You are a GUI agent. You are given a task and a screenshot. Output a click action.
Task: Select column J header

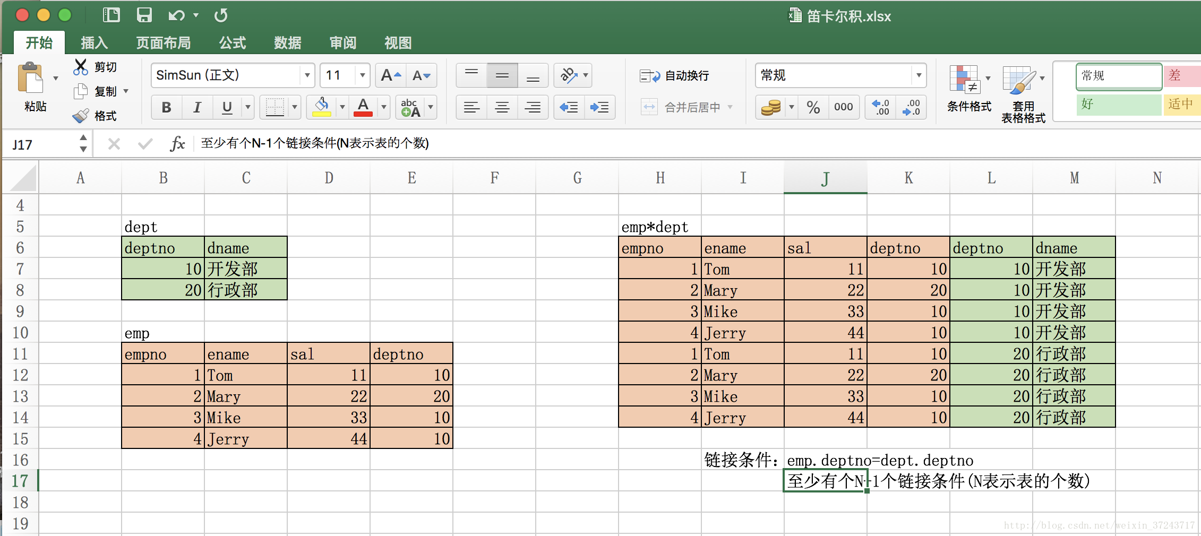click(825, 178)
